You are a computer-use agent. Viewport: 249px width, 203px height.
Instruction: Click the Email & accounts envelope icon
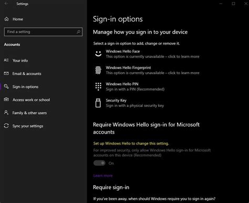[6, 73]
